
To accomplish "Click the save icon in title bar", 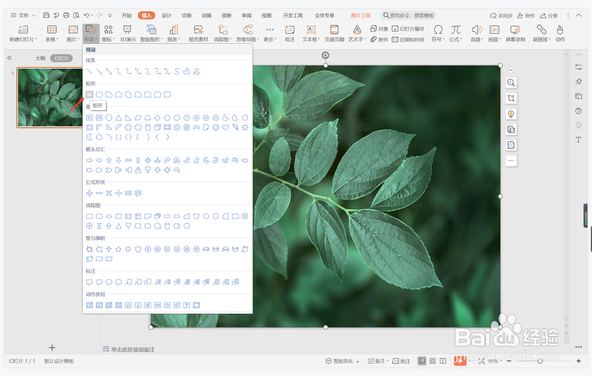I will (x=46, y=15).
